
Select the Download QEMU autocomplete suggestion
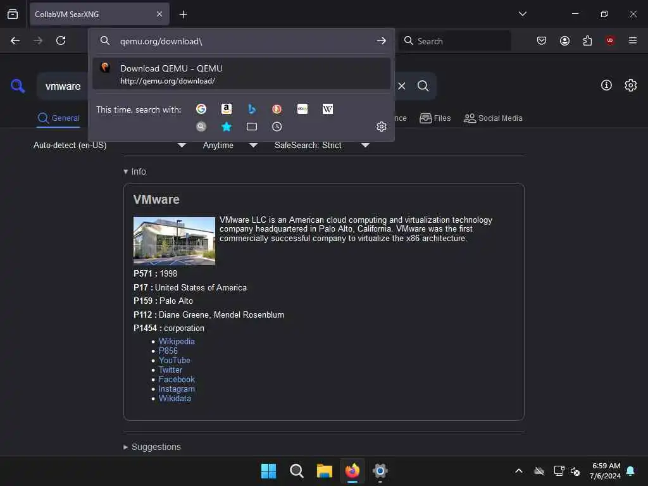tap(241, 74)
